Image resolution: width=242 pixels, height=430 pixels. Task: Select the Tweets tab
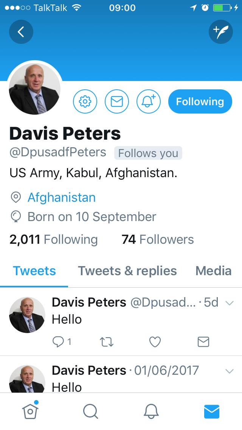[34, 271]
